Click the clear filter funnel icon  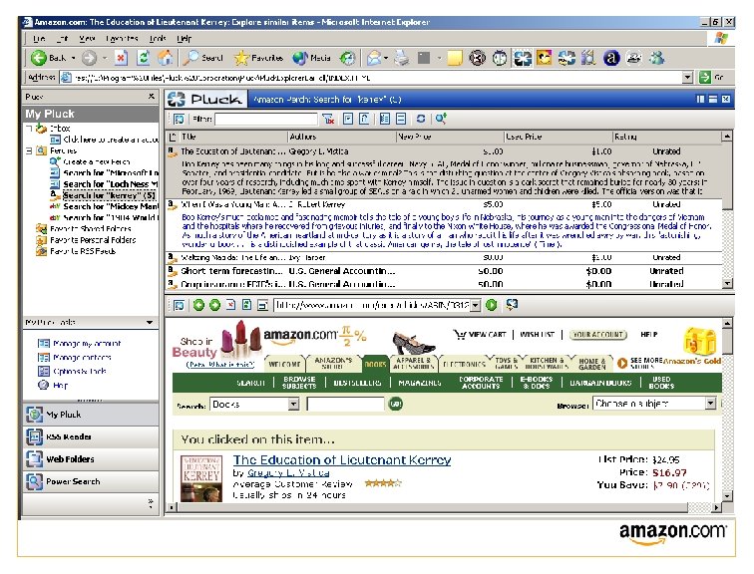click(328, 119)
